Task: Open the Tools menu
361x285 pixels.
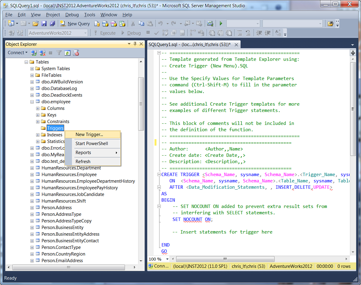Action: (x=89, y=15)
